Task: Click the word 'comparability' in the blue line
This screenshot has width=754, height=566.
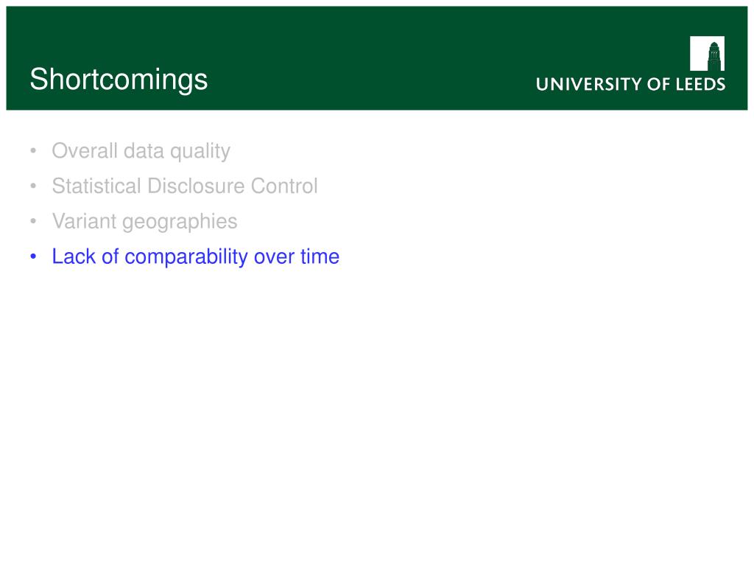Action: point(186,257)
